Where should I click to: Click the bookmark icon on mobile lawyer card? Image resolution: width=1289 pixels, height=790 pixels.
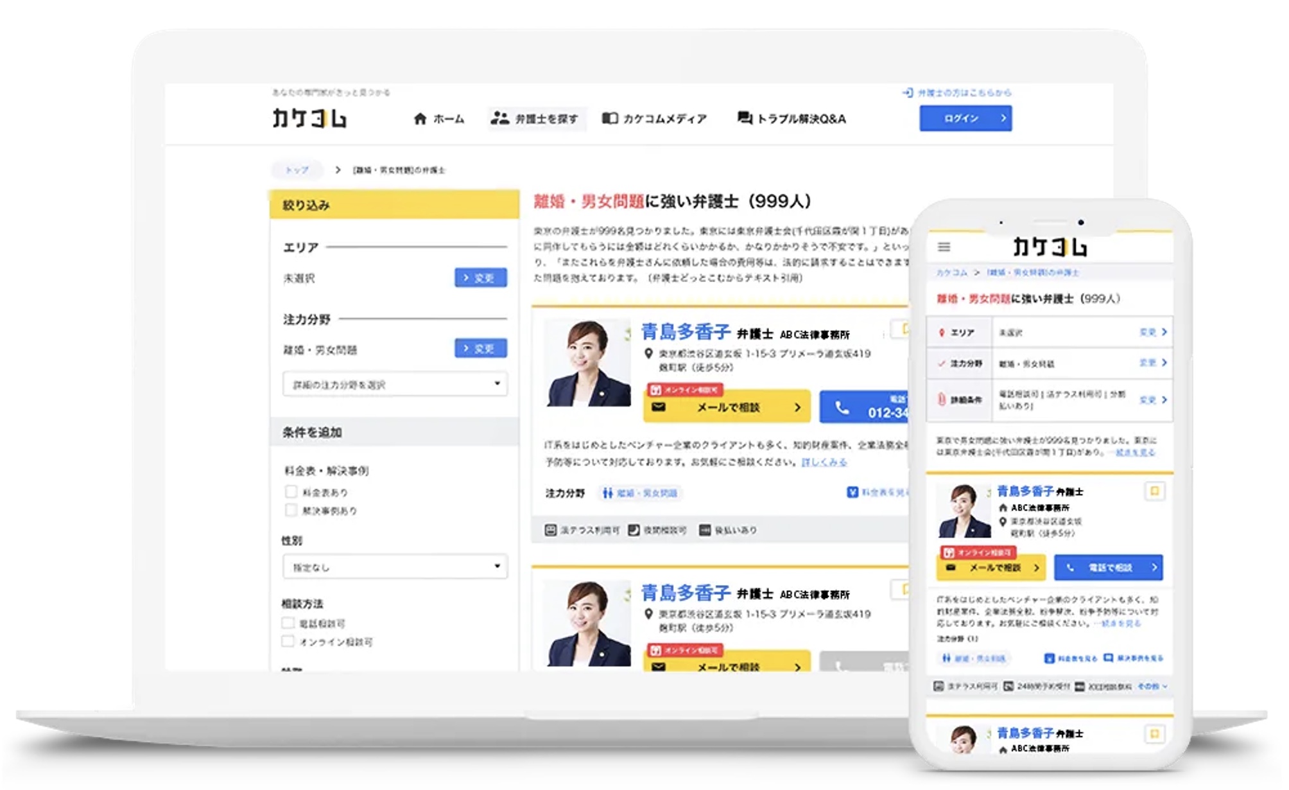click(1154, 491)
